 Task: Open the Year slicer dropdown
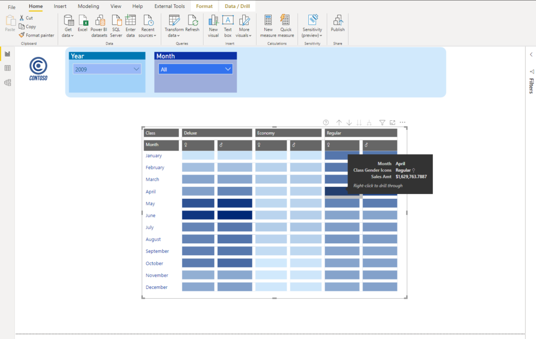(107, 70)
